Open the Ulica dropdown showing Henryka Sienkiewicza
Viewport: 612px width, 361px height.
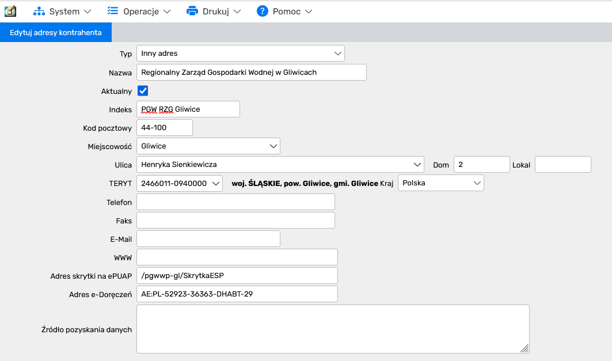[280, 164]
